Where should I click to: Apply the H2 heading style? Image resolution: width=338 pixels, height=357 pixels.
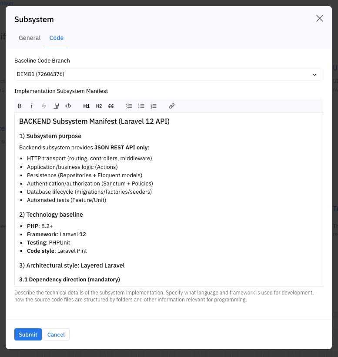click(99, 106)
